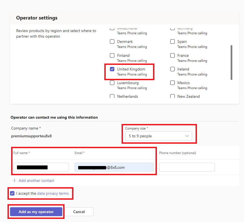Toggle the I accept data privacy checkbox
Image resolution: width=244 pixels, height=222 pixels.
(12, 193)
